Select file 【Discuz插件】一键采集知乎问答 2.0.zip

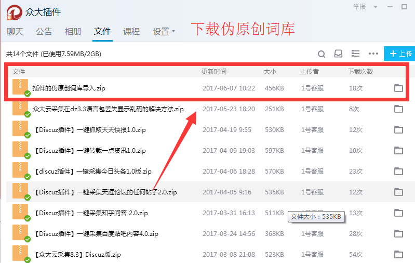pos(91,213)
